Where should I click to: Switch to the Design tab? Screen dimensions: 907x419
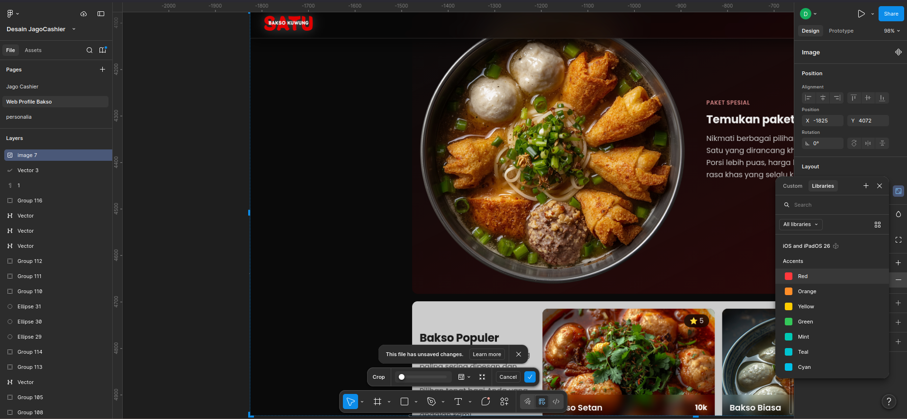(810, 31)
